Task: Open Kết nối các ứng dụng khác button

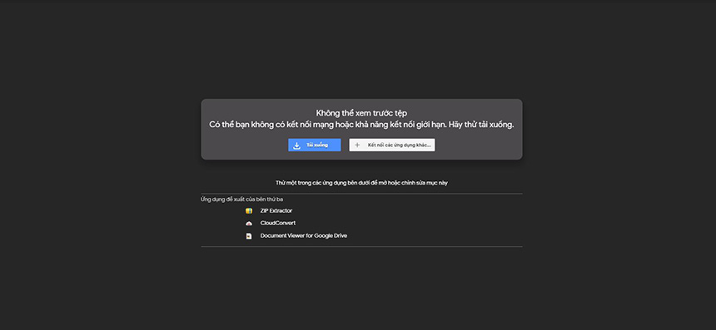Action: [392, 145]
